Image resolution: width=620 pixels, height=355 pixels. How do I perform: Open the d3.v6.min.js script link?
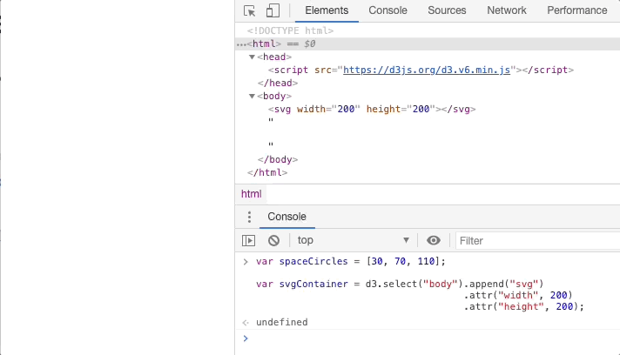click(x=427, y=70)
